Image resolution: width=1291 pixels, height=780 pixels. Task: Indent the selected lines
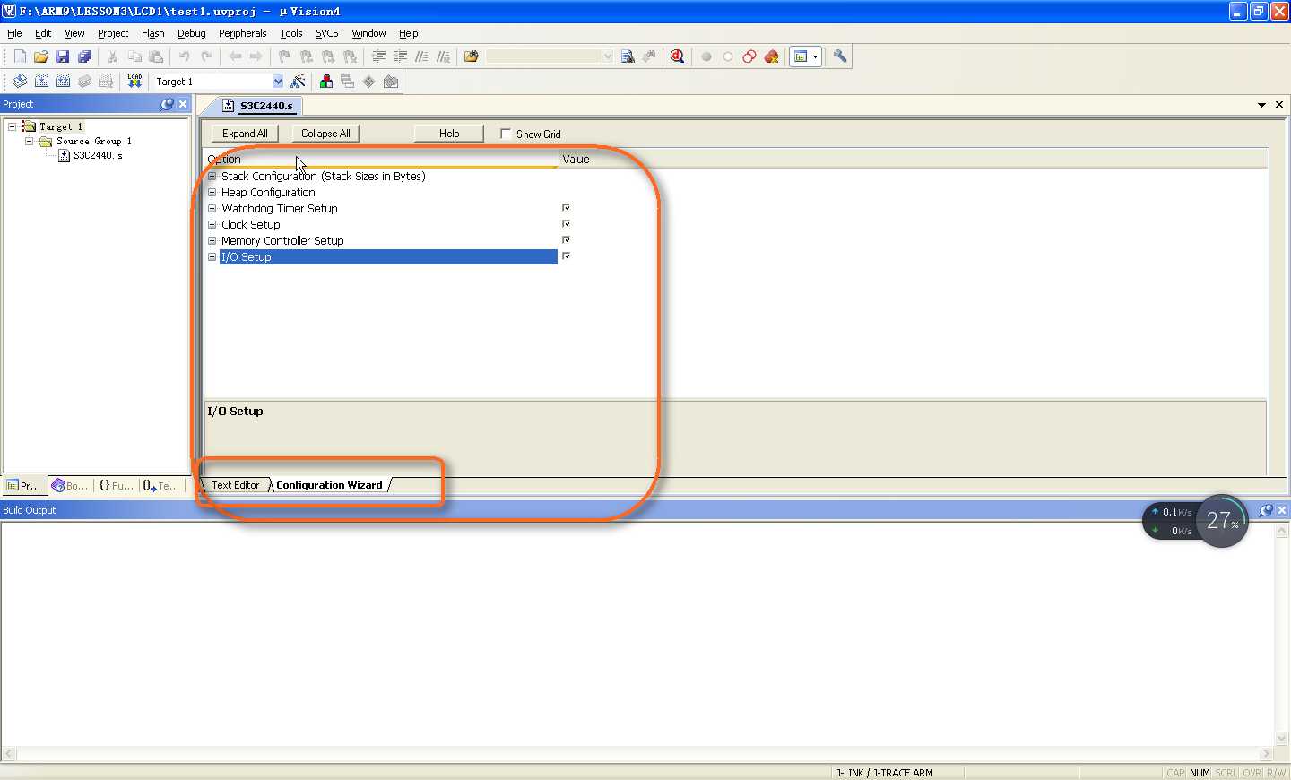379,56
